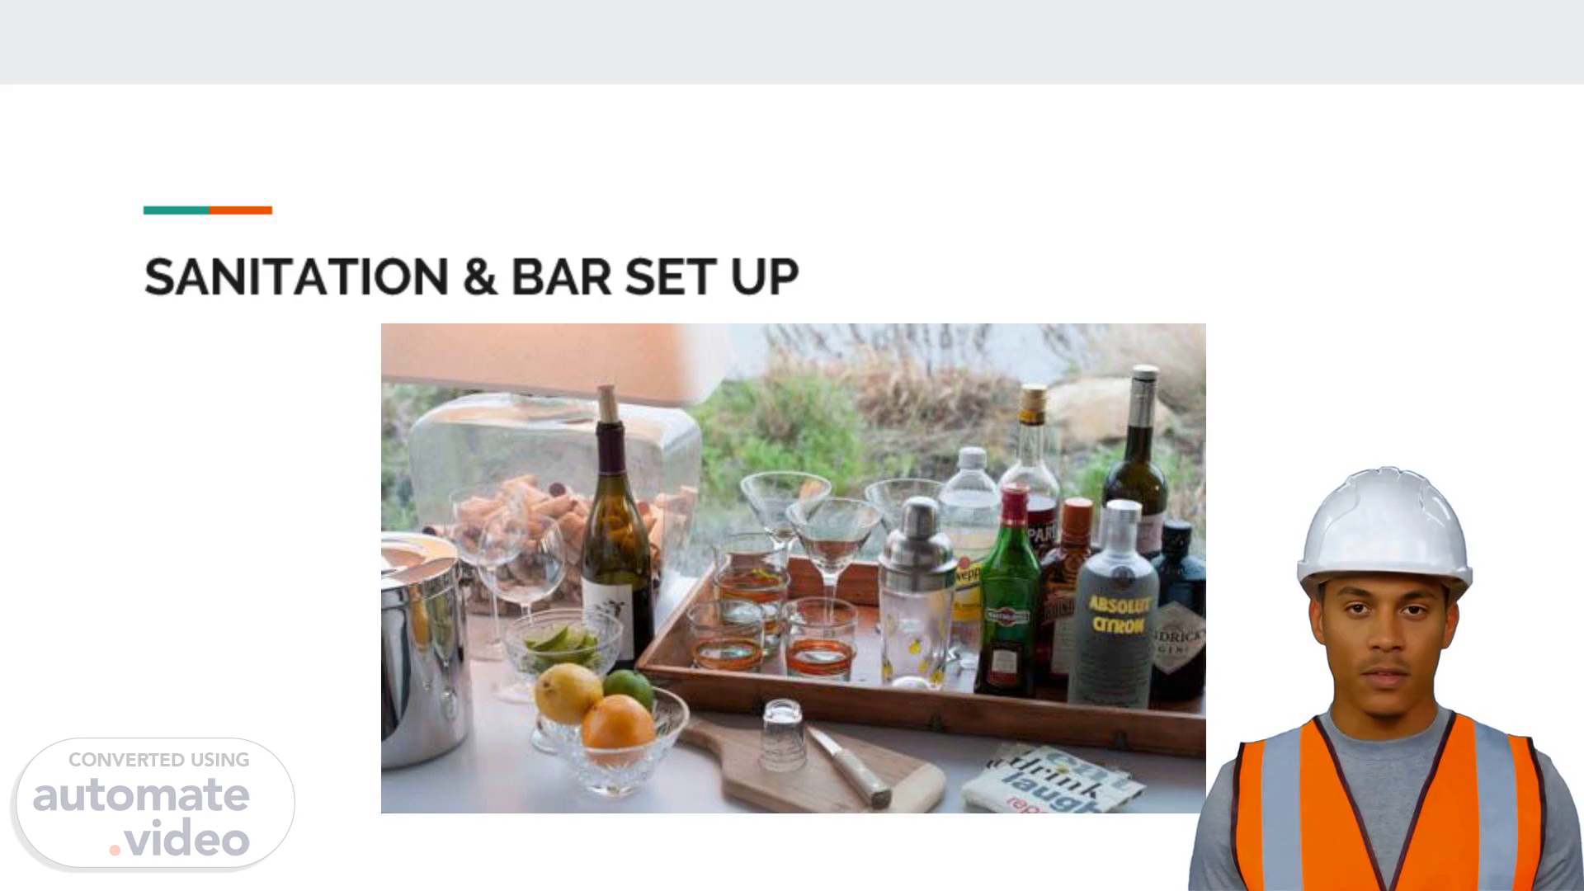Image resolution: width=1584 pixels, height=891 pixels.
Task: Click the presenter's orange safety vest
Action: [x=1388, y=804]
